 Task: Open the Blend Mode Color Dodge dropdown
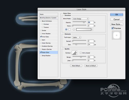click(x=80, y=19)
